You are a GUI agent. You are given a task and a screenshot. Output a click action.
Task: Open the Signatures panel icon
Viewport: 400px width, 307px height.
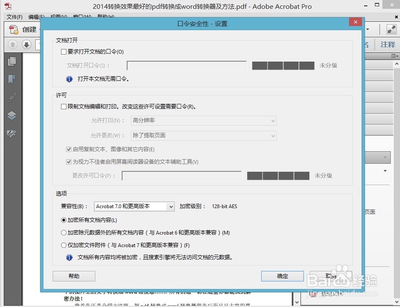coord(12,134)
